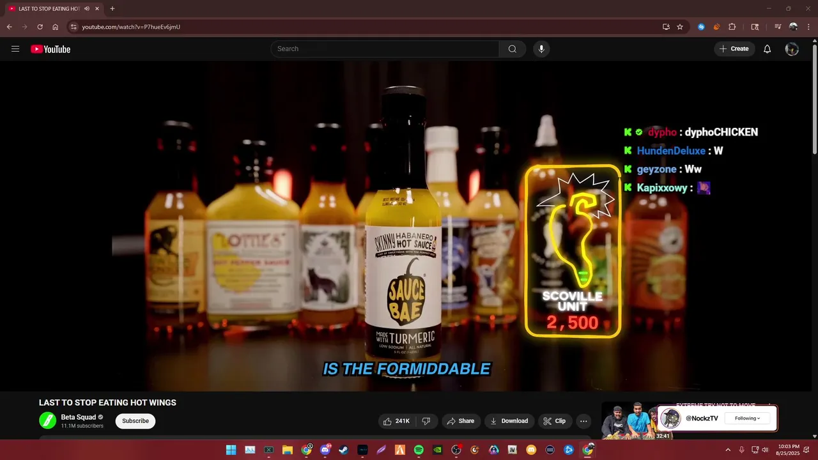Open the Windows Start menu

(231, 450)
